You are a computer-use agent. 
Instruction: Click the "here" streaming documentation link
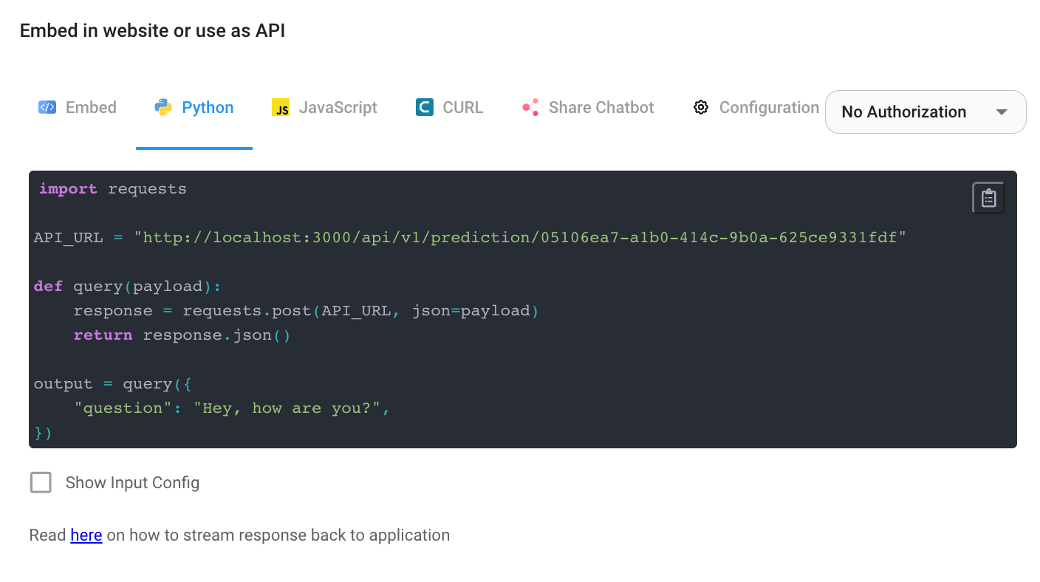coord(86,535)
